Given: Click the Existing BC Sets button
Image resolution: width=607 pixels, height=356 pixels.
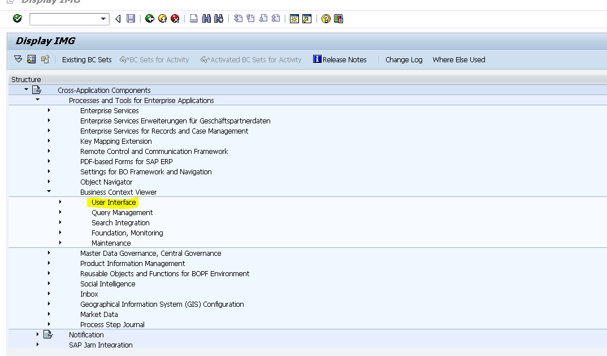Looking at the screenshot, I should pos(86,59).
